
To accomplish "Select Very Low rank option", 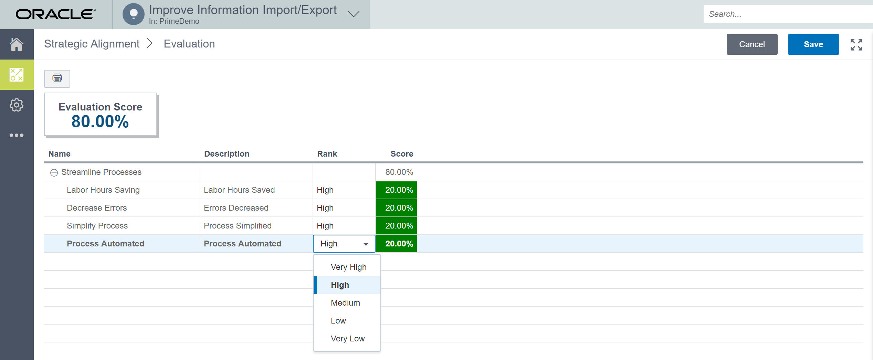I will point(347,339).
